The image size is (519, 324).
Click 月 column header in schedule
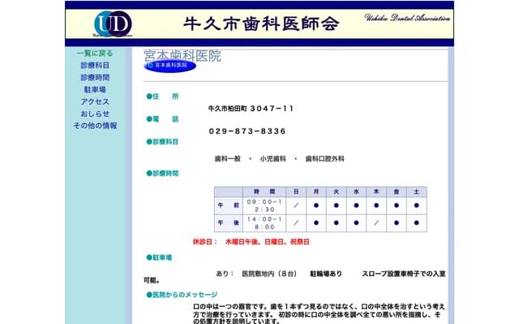click(316, 192)
